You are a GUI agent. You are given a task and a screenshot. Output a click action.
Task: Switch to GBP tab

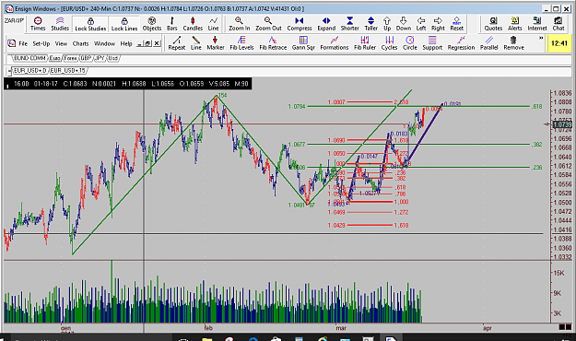click(x=87, y=58)
